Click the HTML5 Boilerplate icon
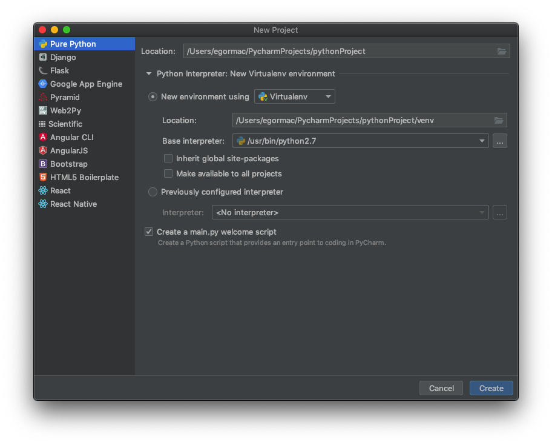 click(x=42, y=177)
